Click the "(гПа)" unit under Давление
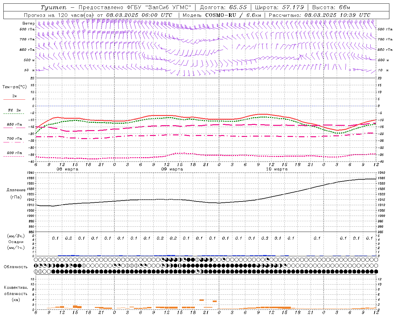Screen dimensions: 394x315 (x=16, y=197)
